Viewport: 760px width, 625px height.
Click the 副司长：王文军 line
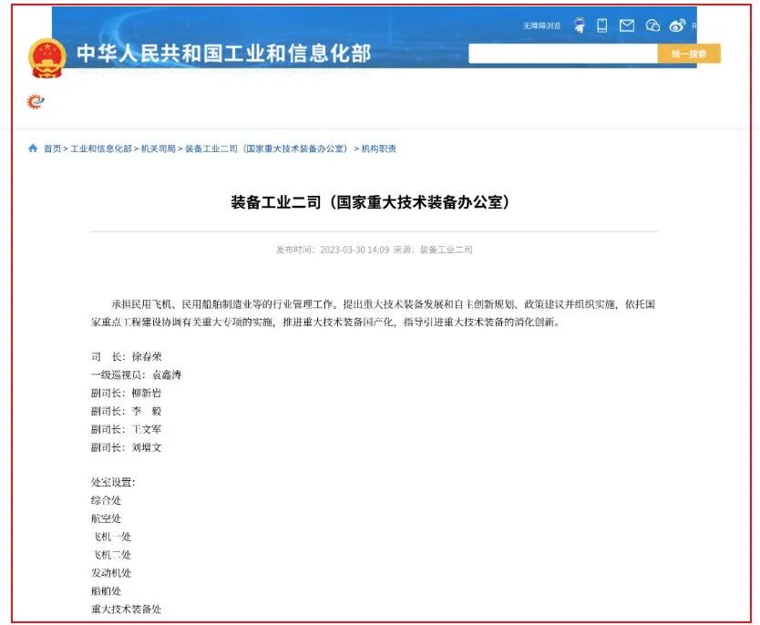pyautogui.click(x=126, y=429)
